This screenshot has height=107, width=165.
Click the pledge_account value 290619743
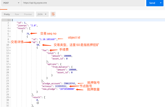69,83
